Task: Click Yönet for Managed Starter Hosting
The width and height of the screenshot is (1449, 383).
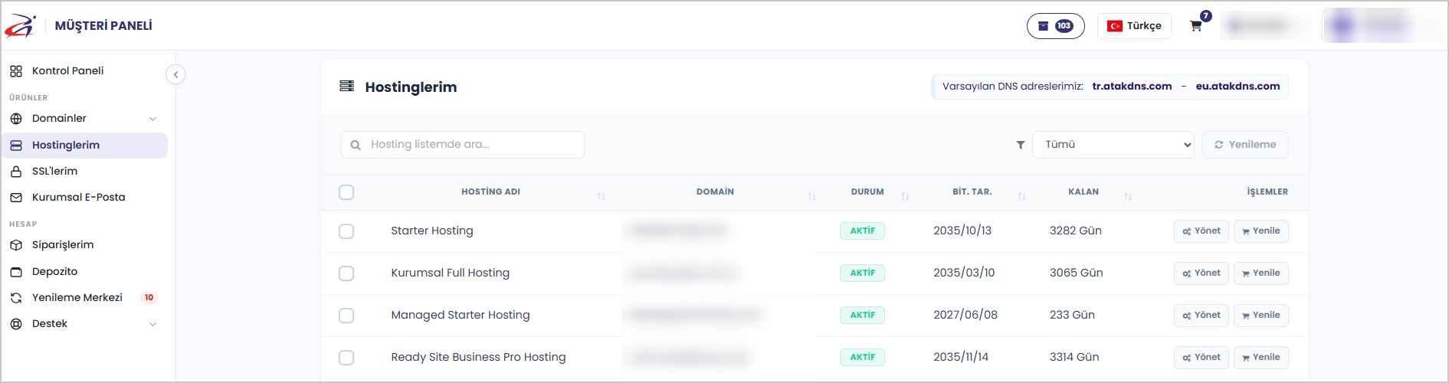Action: pos(1201,316)
